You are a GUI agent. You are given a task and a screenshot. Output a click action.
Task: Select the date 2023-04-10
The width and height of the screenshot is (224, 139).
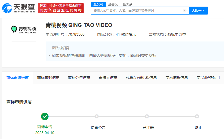(x=45, y=133)
